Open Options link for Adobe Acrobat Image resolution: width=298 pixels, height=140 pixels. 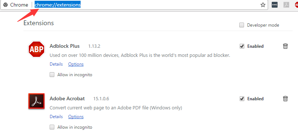click(76, 117)
